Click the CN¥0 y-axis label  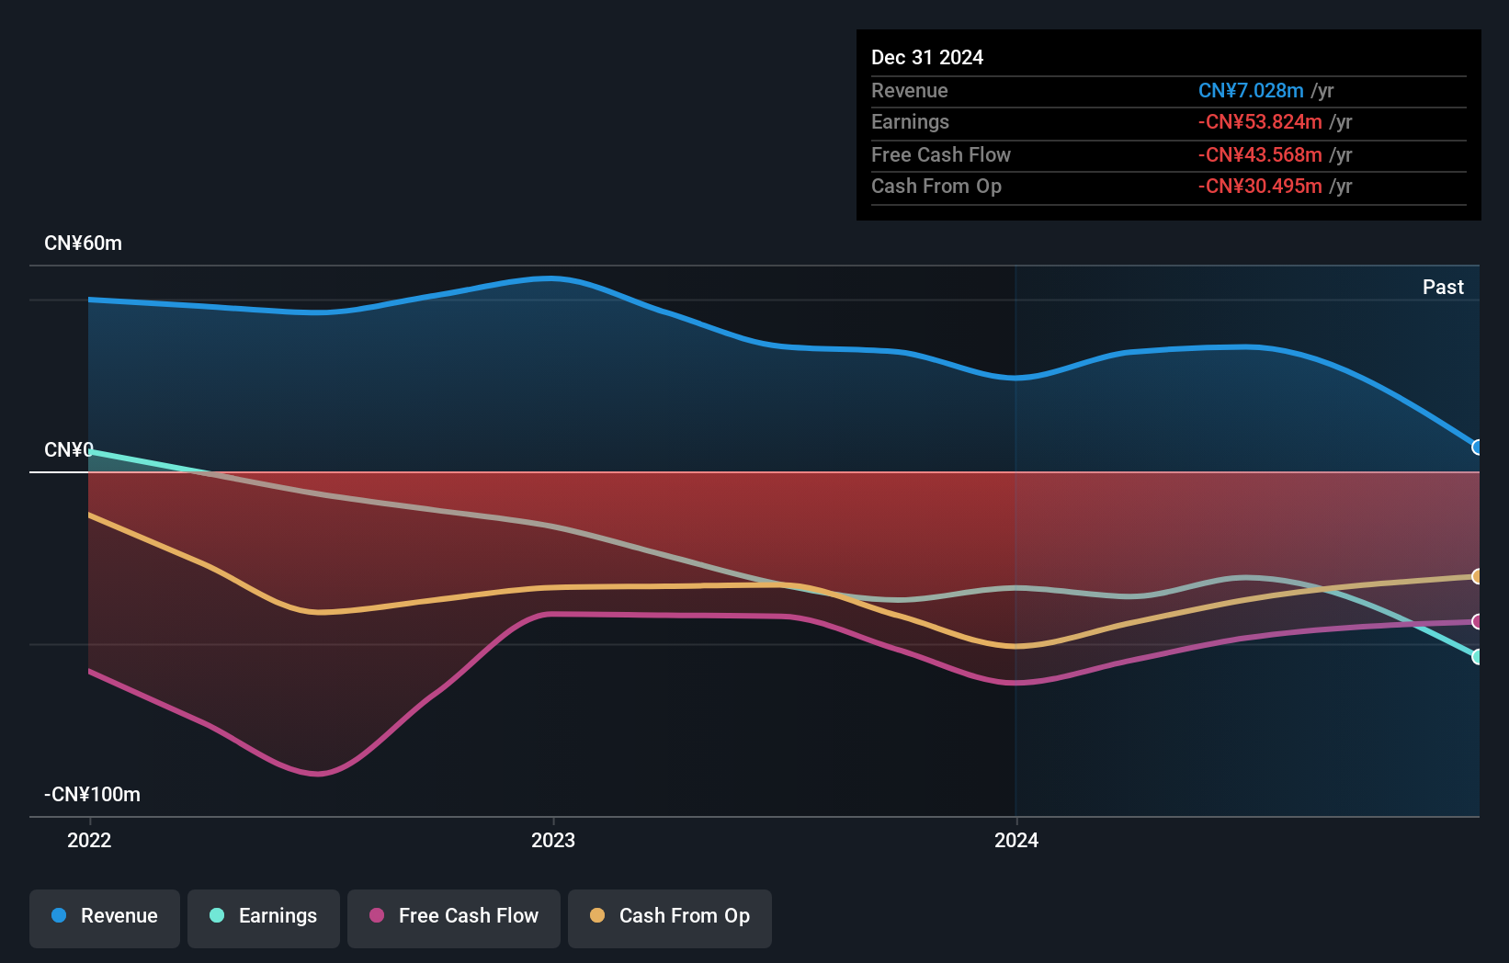coord(69,450)
